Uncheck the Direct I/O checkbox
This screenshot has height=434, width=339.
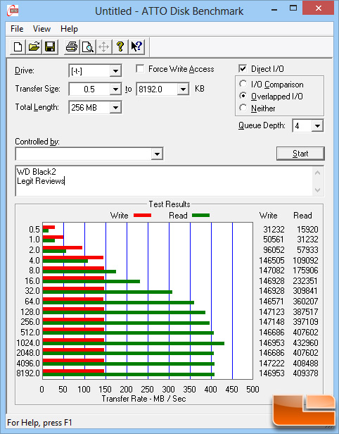(243, 68)
